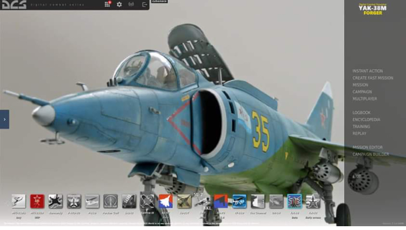Select the grey swept-wing jet module icon
The image size is (406, 230).
(x=92, y=201)
